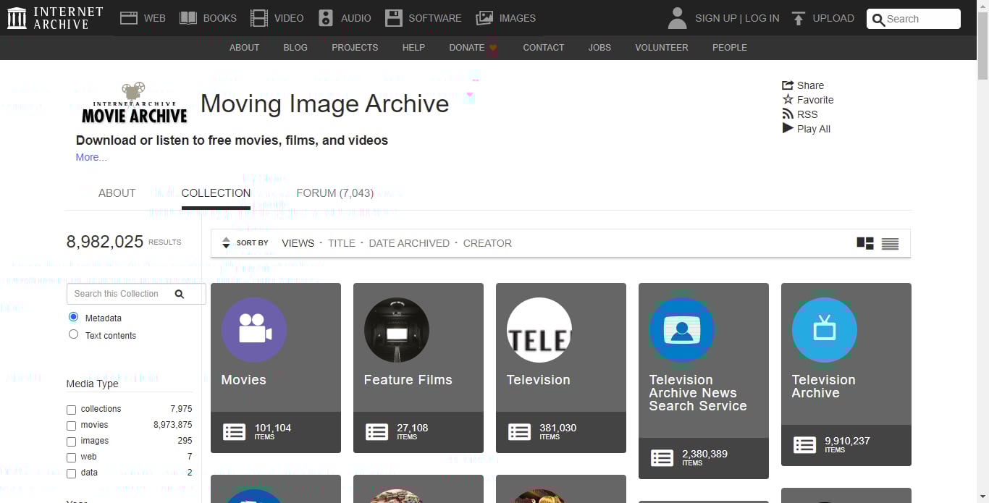
Task: Check the movies media type box
Action: 71,426
